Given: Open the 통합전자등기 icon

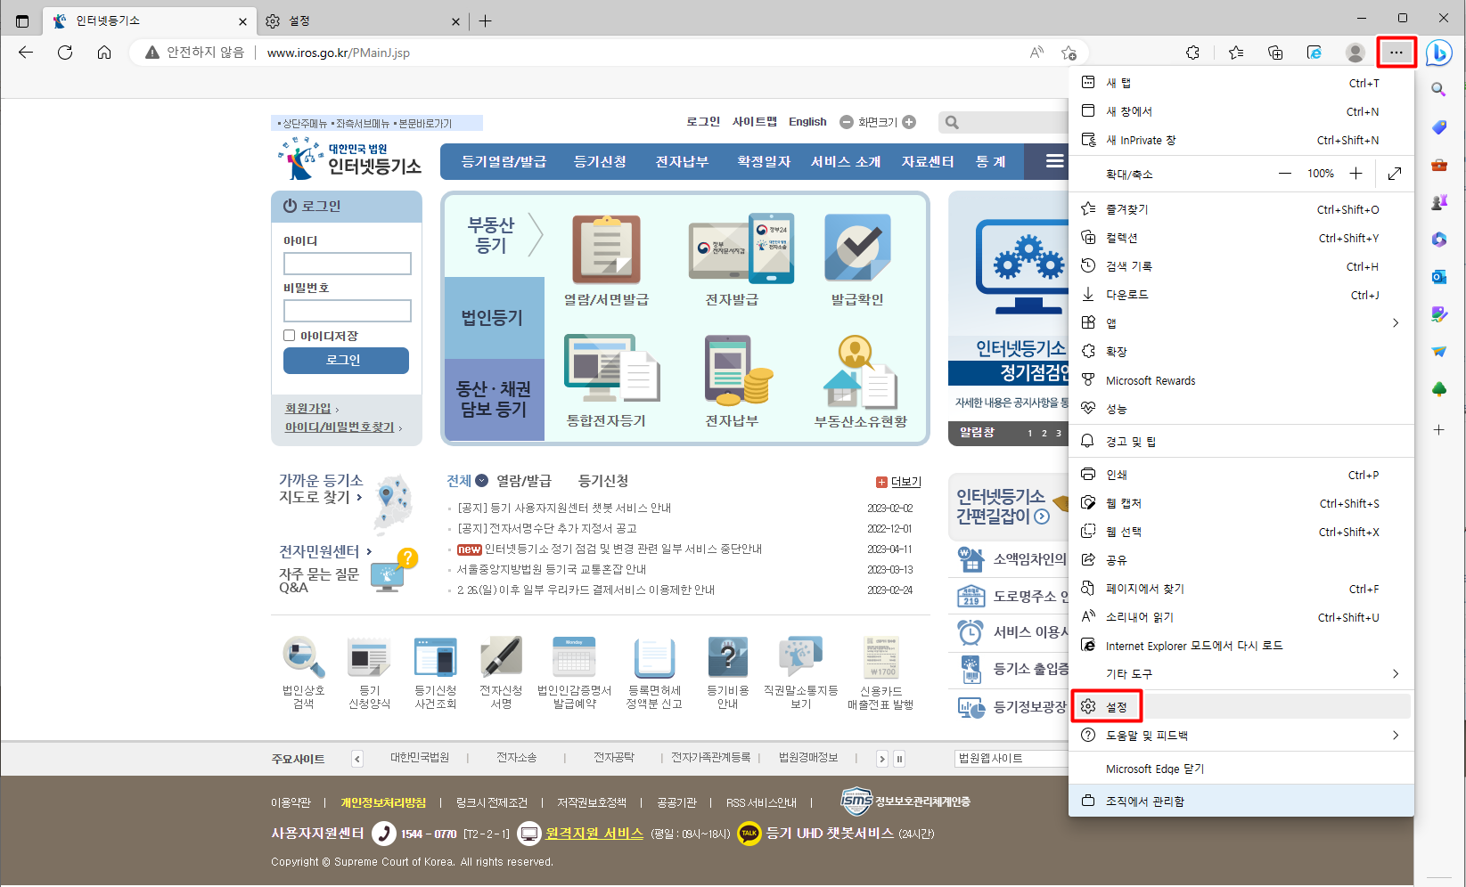Looking at the screenshot, I should [x=611, y=369].
